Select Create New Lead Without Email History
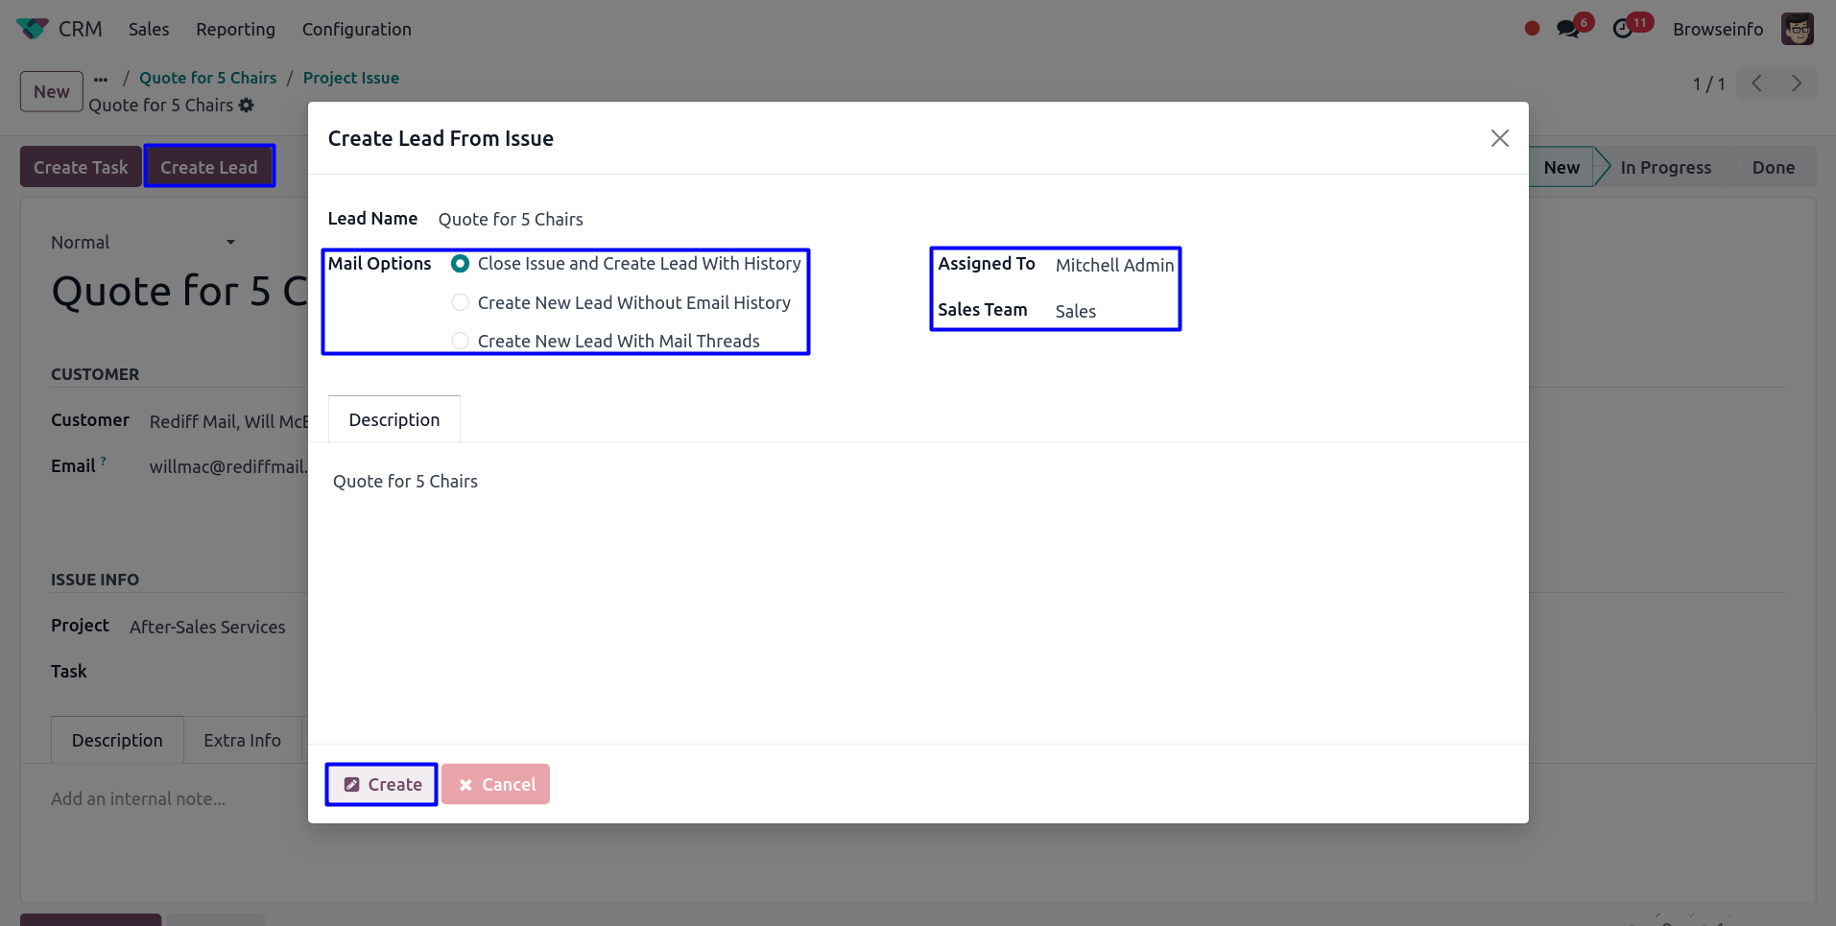 tap(461, 302)
